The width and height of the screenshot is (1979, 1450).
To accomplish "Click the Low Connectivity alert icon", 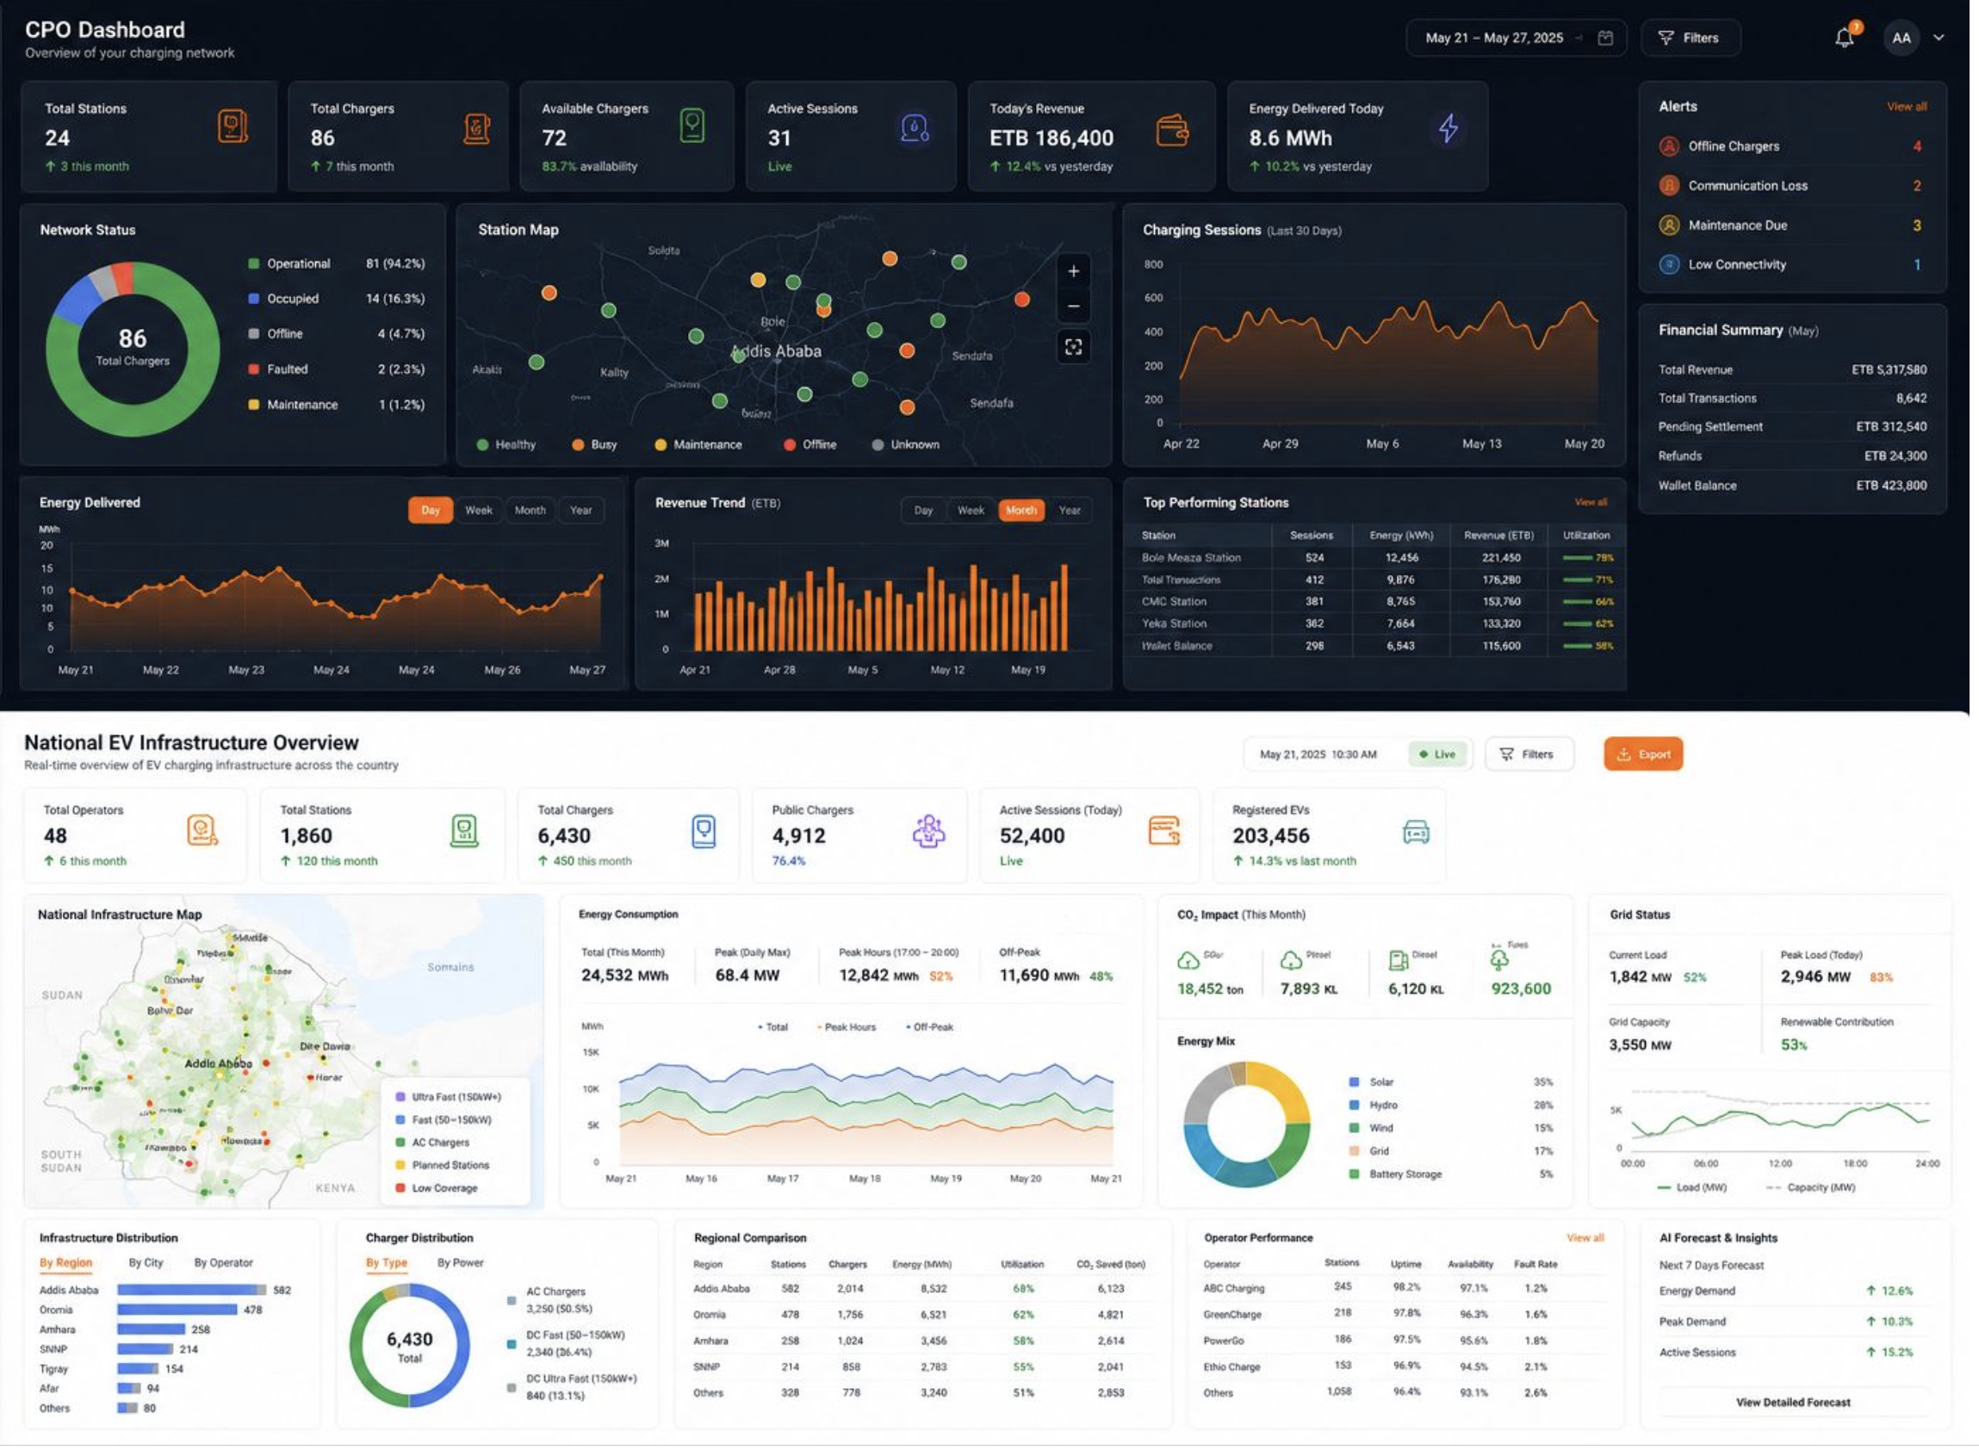I will [x=1669, y=265].
